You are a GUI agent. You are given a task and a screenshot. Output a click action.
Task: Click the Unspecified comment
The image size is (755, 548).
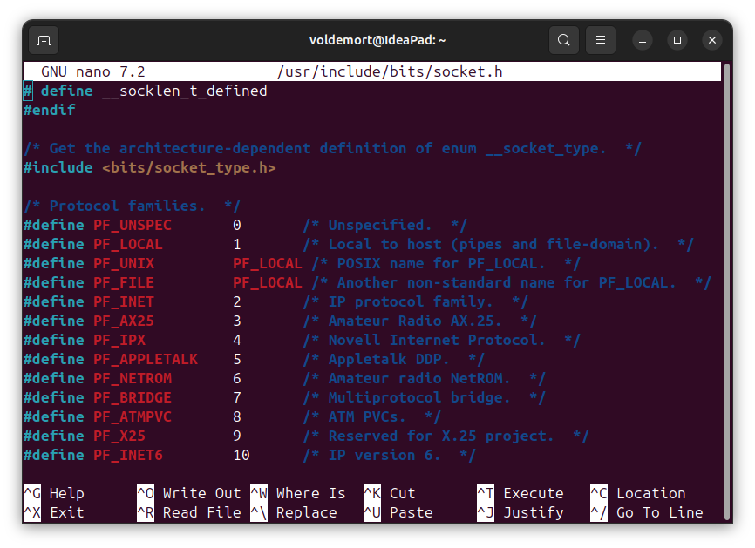coord(385,225)
